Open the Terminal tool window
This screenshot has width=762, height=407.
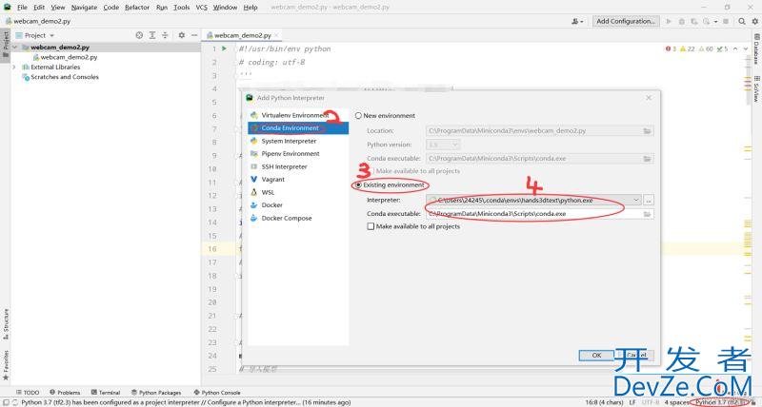click(x=106, y=393)
